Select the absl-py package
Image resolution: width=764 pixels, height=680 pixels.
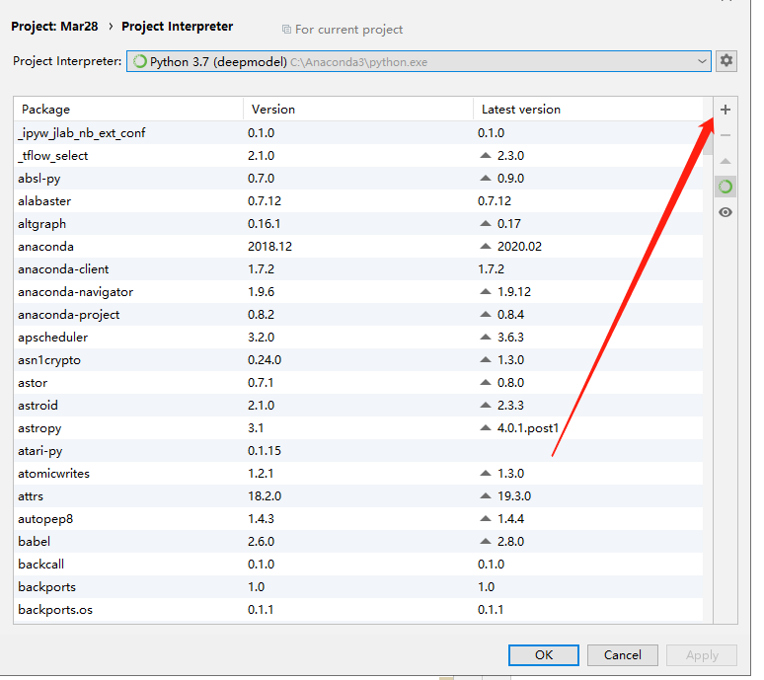coord(358,179)
